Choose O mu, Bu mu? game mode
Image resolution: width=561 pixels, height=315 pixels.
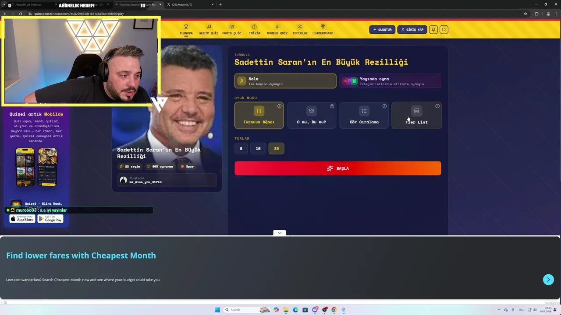(x=312, y=115)
